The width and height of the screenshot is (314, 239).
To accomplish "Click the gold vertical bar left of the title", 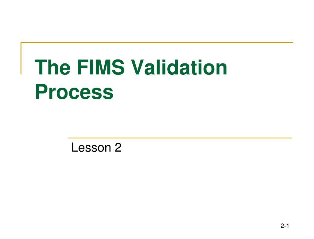I will pyautogui.click(x=21, y=58).
